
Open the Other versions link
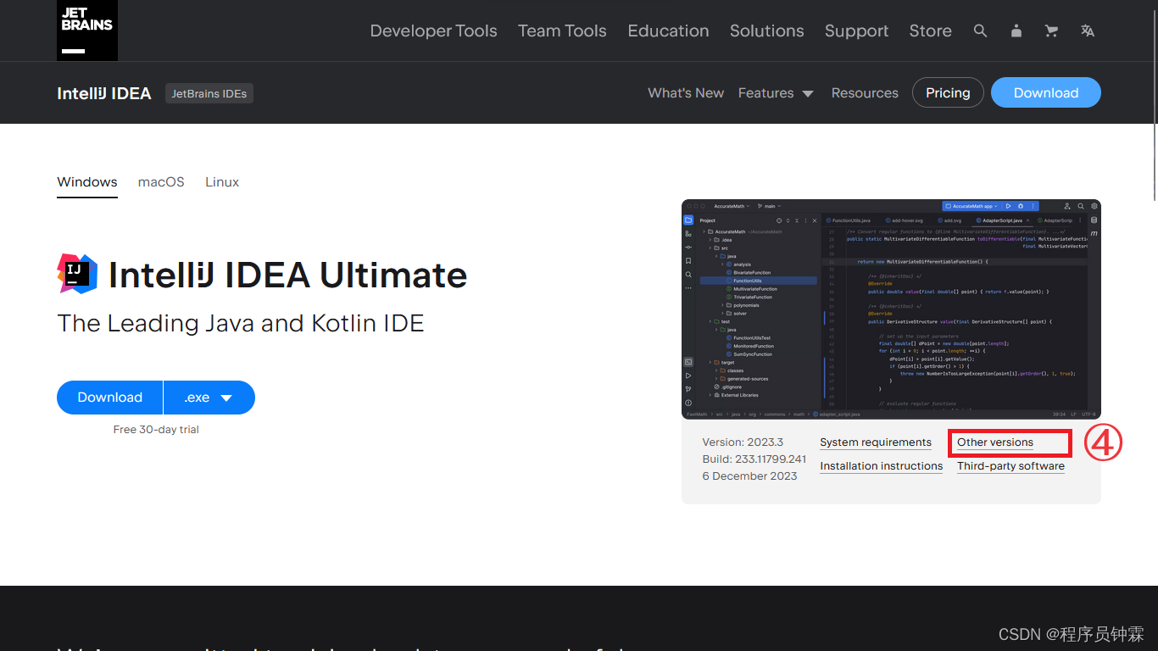pyautogui.click(x=995, y=442)
